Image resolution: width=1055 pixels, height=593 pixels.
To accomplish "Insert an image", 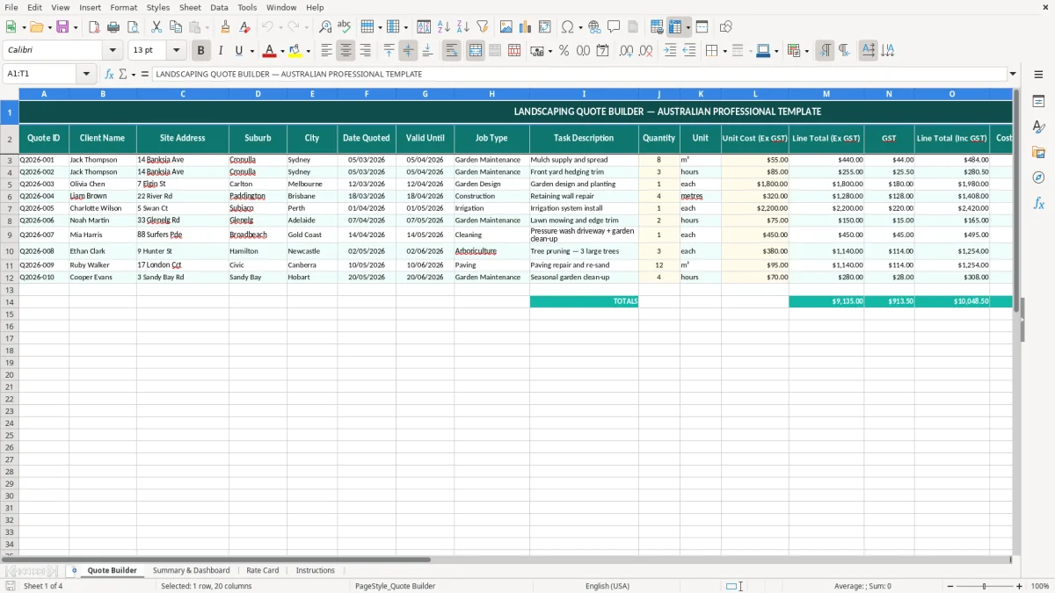I will 506,27.
